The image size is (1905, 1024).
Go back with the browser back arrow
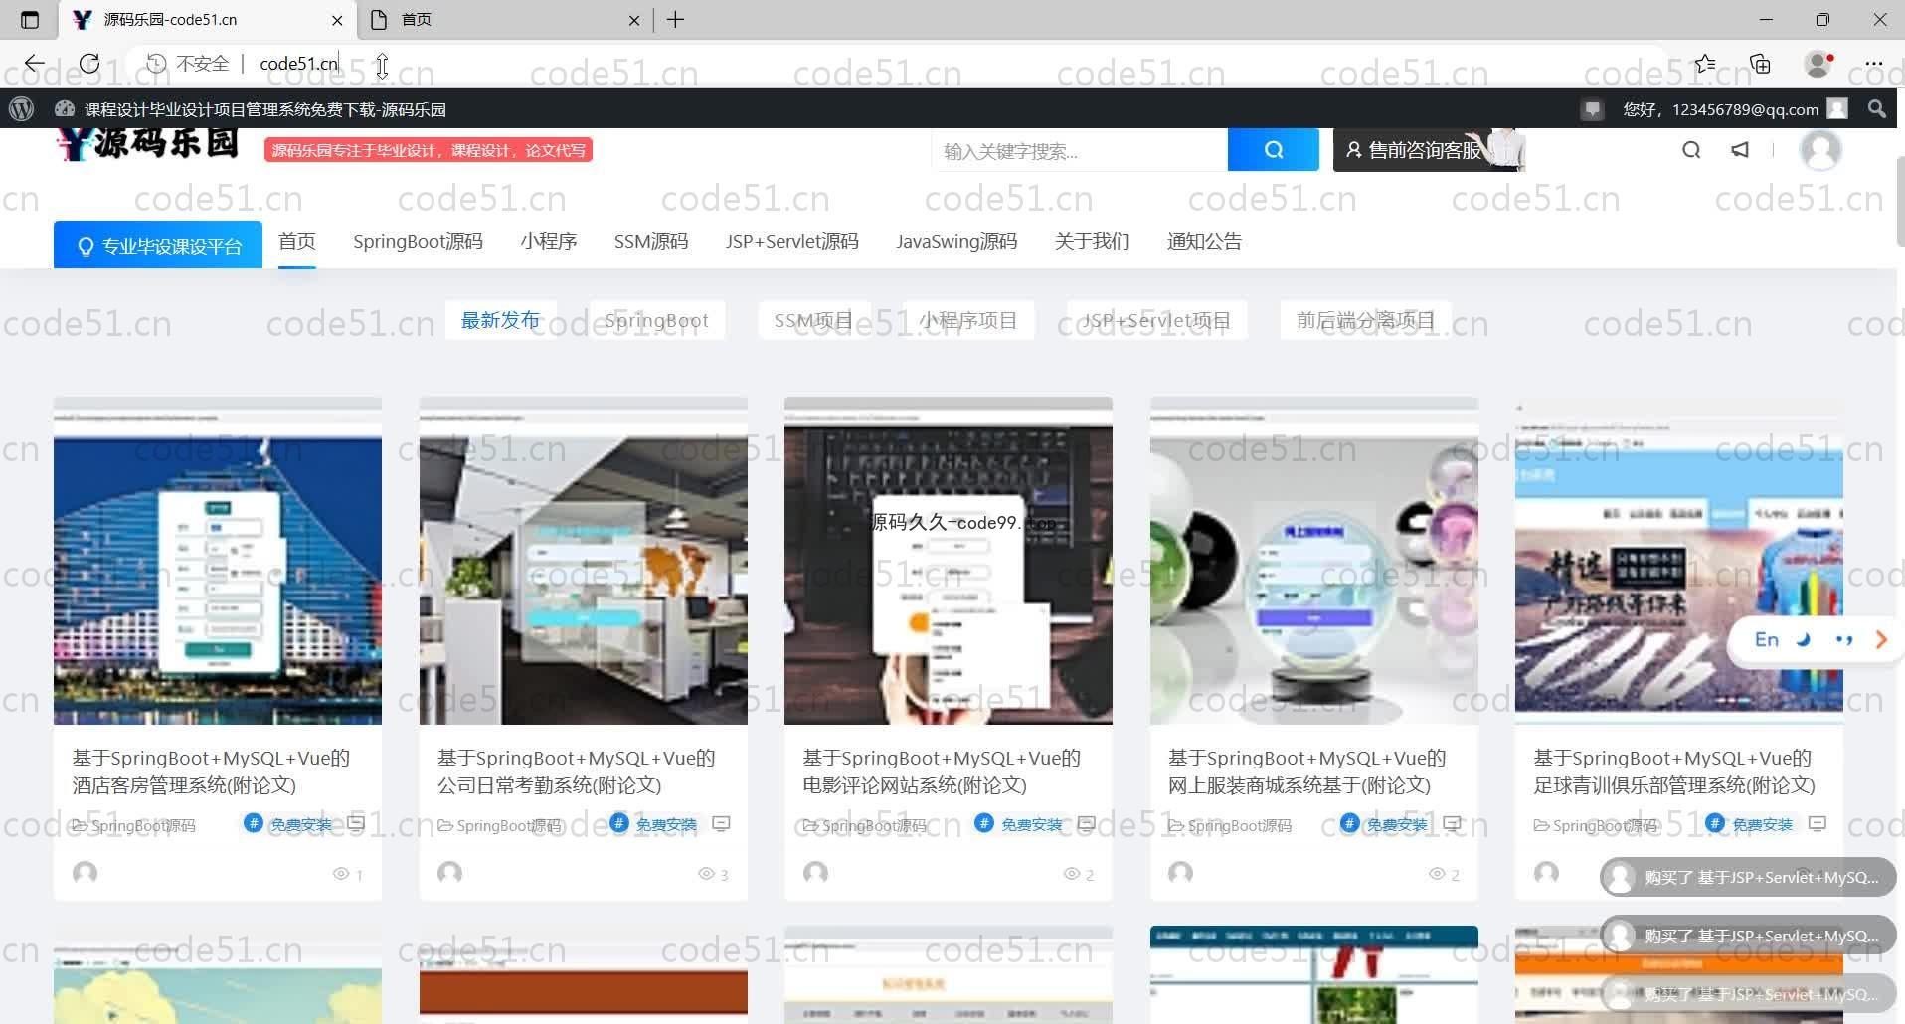(34, 64)
